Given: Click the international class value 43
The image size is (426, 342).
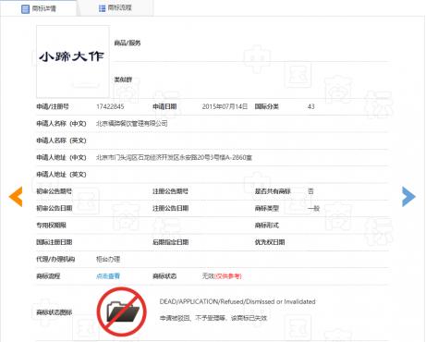Looking at the screenshot, I should tap(310, 106).
